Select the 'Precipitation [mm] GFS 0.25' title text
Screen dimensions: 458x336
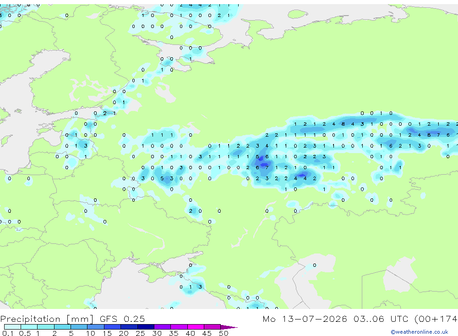click(x=72, y=319)
